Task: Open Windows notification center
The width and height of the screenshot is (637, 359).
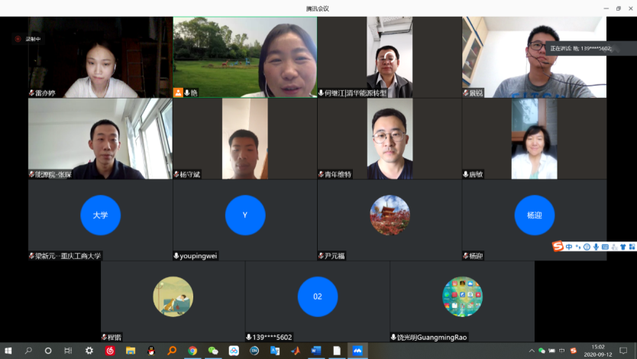Action: click(x=623, y=351)
